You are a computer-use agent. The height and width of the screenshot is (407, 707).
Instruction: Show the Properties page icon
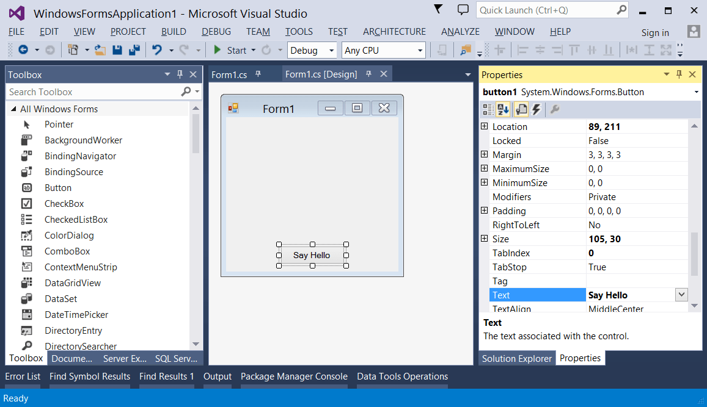521,109
